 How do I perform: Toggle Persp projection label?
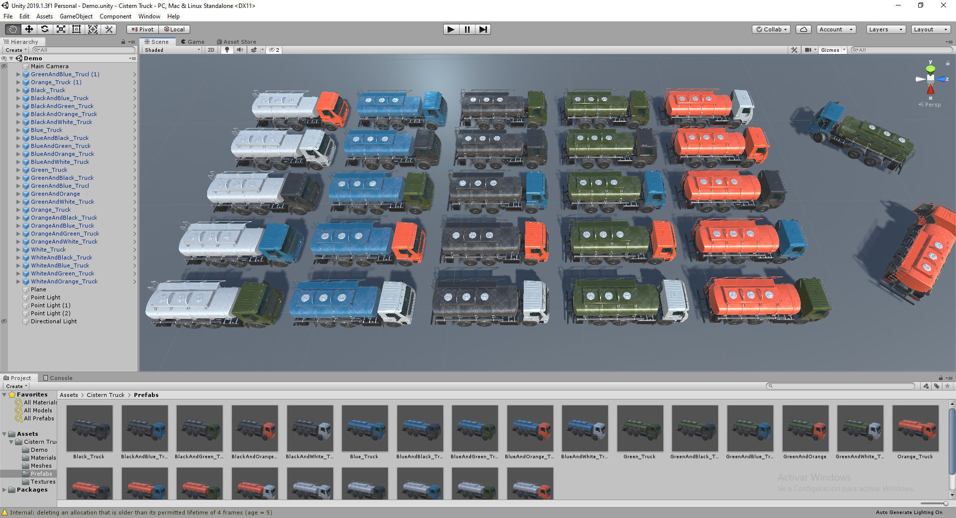[930, 105]
